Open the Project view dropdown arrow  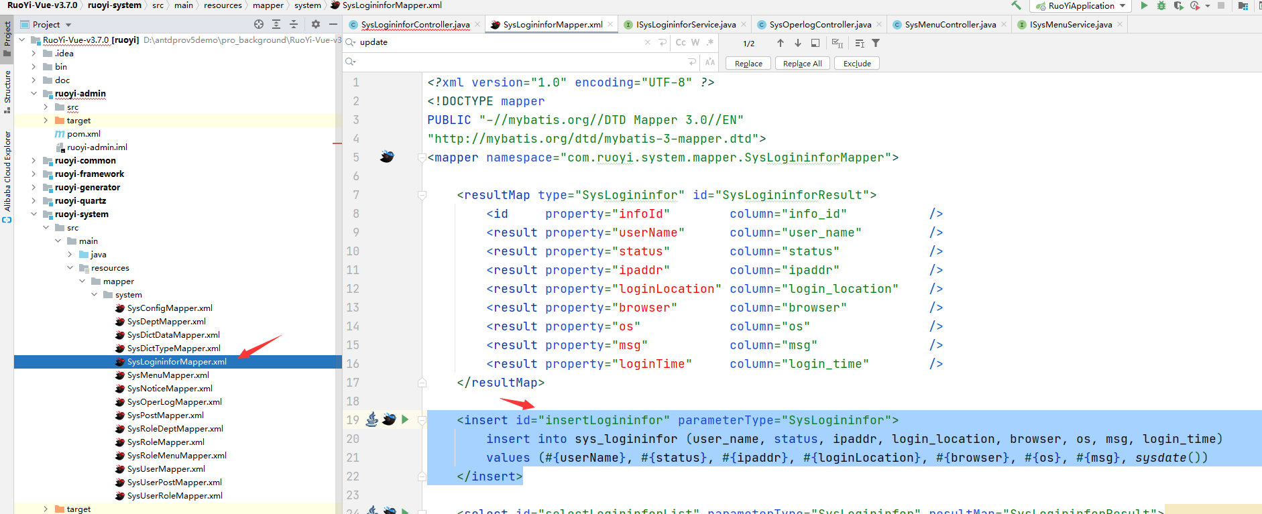[68, 25]
